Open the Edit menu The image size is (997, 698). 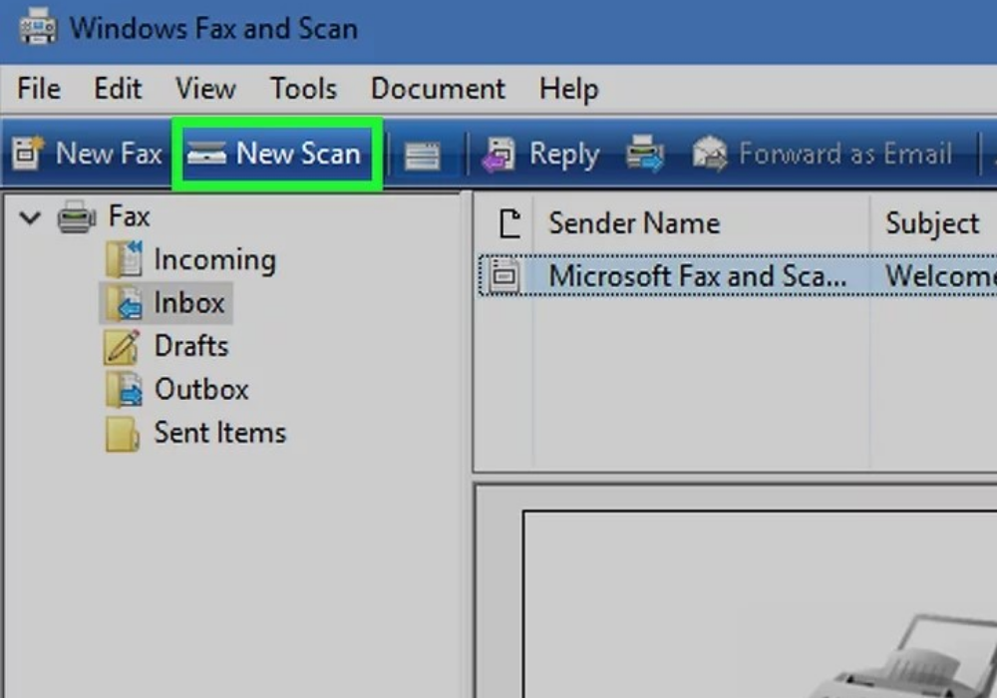click(118, 89)
